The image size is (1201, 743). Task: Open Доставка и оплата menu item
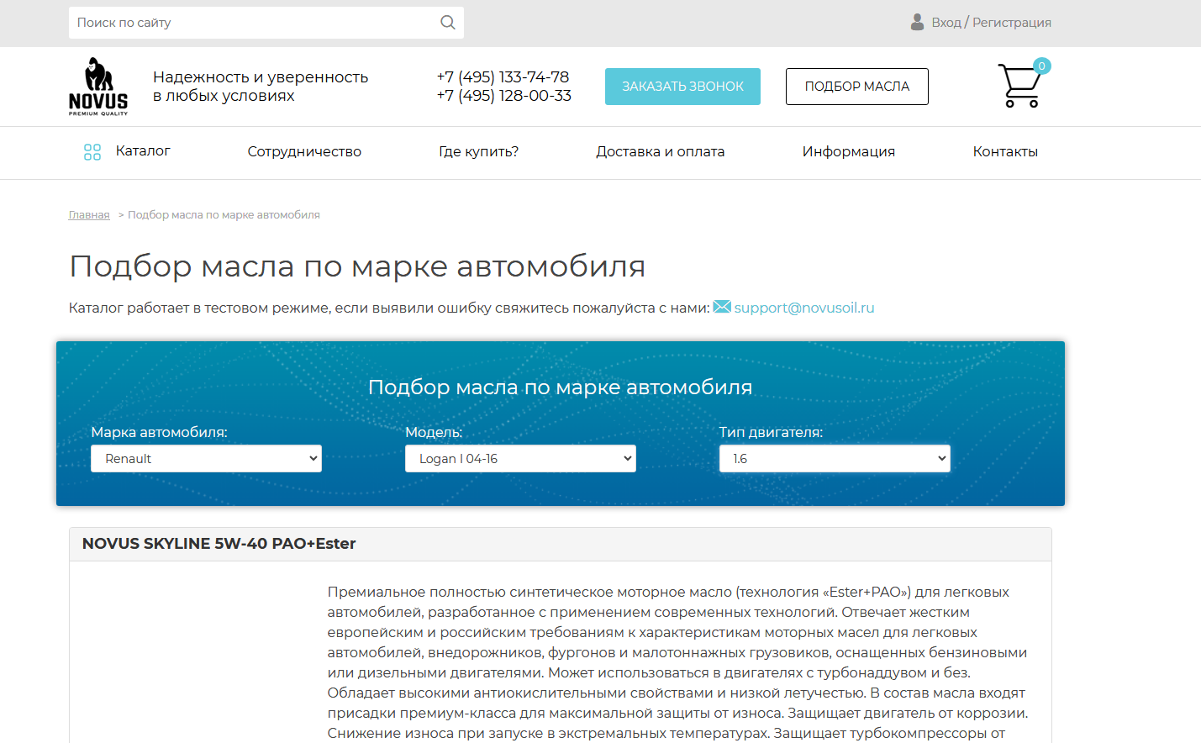(660, 152)
